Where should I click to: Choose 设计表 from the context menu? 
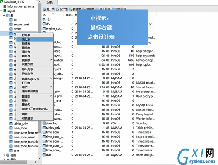[35, 39]
